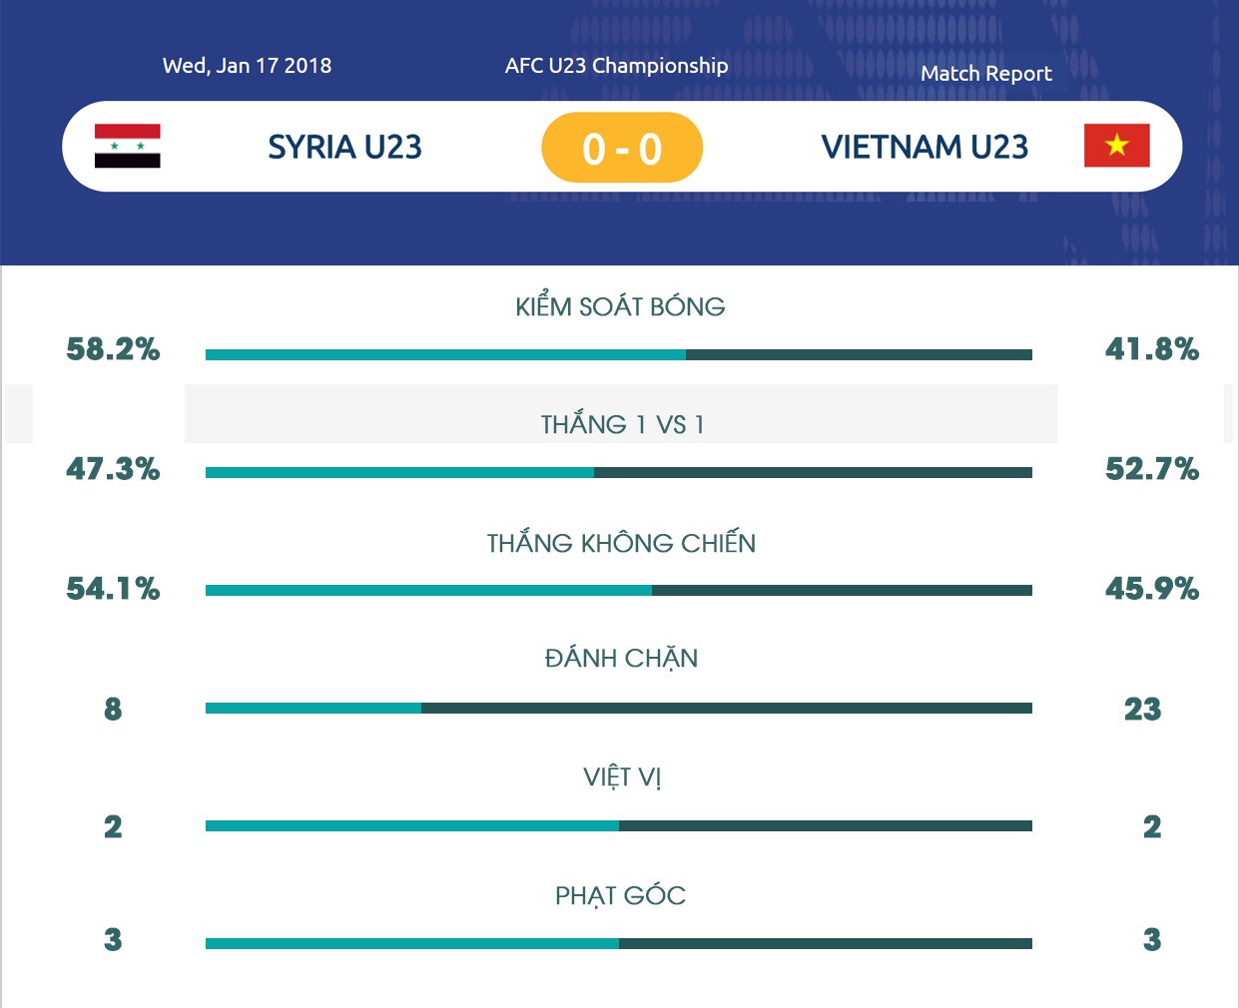Image resolution: width=1239 pixels, height=1008 pixels.
Task: Select the VIETNAM U23 team name
Action: pos(925,147)
